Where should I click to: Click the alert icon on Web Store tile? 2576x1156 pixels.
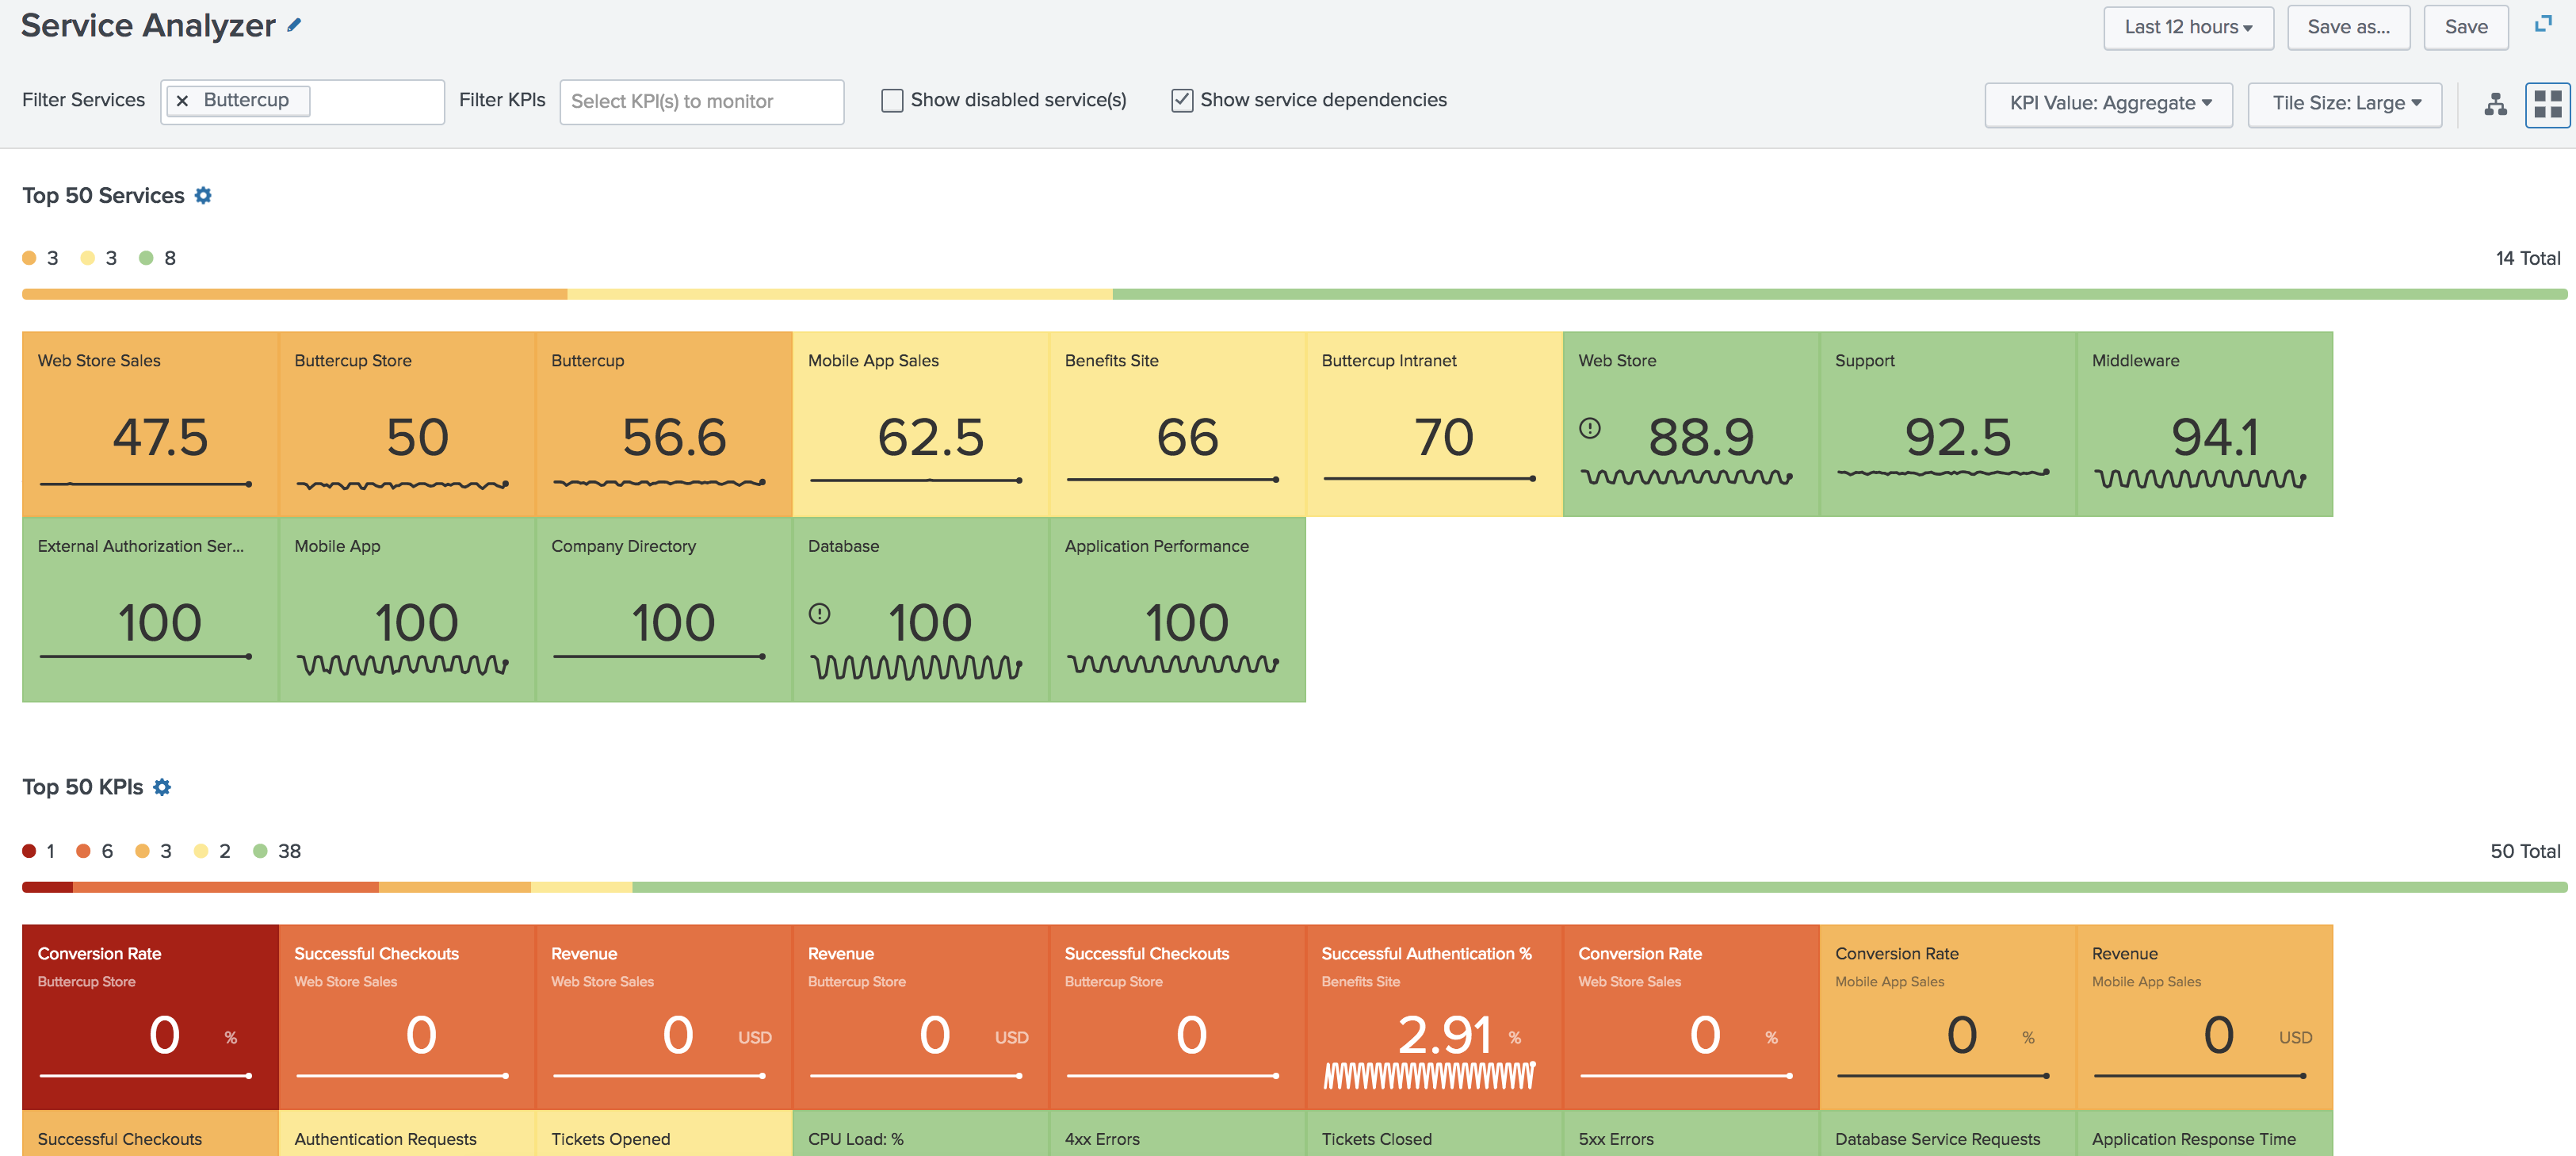pyautogui.click(x=1590, y=429)
